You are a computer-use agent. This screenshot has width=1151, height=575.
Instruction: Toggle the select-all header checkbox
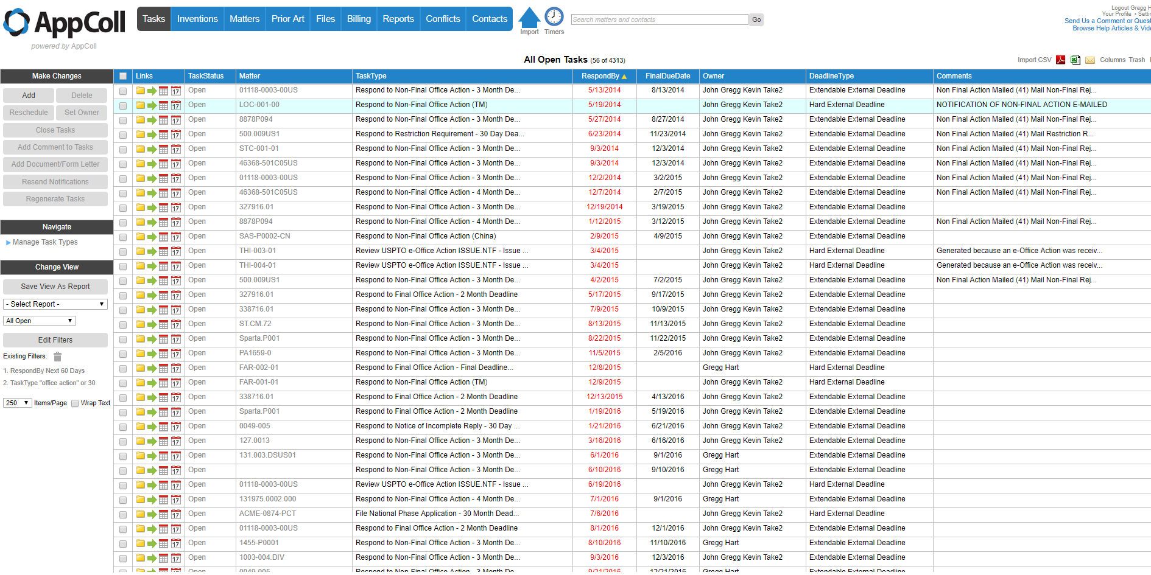pos(123,76)
